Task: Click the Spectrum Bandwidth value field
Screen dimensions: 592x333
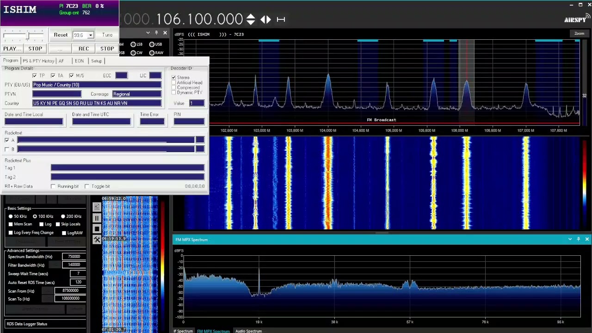Action: pyautogui.click(x=74, y=257)
